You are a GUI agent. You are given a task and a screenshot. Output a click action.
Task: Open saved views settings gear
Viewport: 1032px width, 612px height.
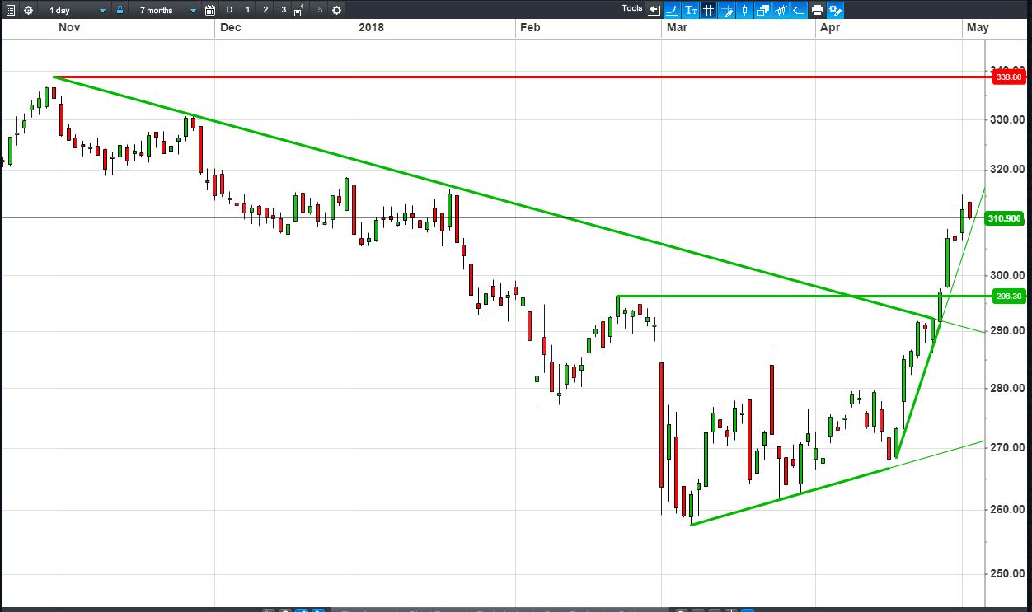pyautogui.click(x=336, y=10)
